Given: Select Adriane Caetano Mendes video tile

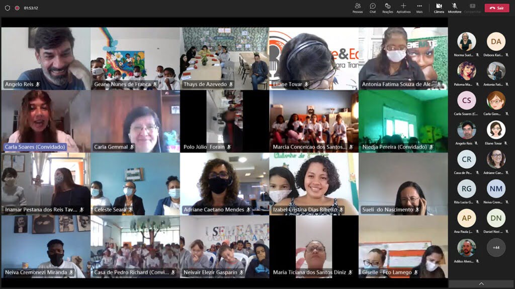Looking at the screenshot, I should pos(224,184).
